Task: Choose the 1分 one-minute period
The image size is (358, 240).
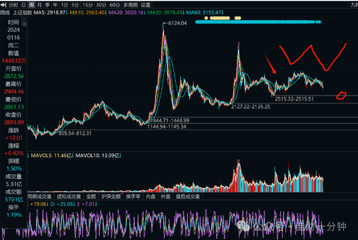Action: (x=65, y=5)
